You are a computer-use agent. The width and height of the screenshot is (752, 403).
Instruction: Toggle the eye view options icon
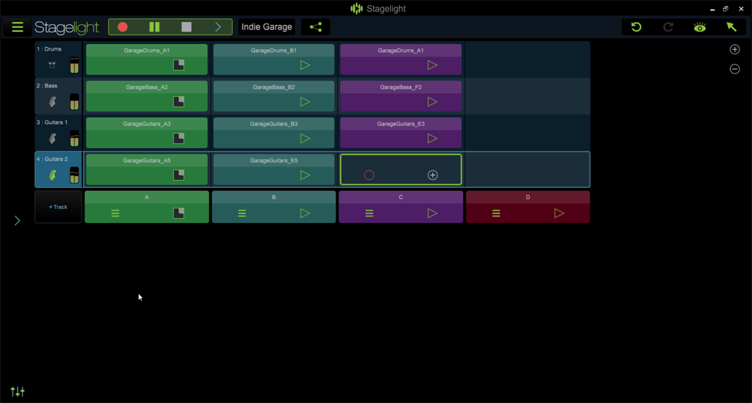pos(700,27)
